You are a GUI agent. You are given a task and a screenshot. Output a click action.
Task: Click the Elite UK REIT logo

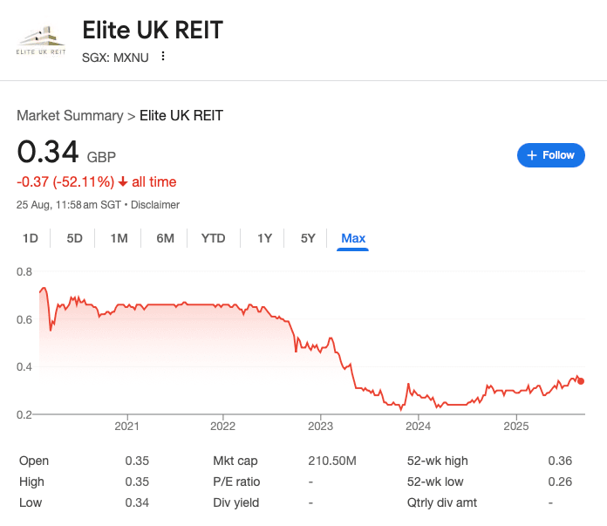(x=43, y=40)
